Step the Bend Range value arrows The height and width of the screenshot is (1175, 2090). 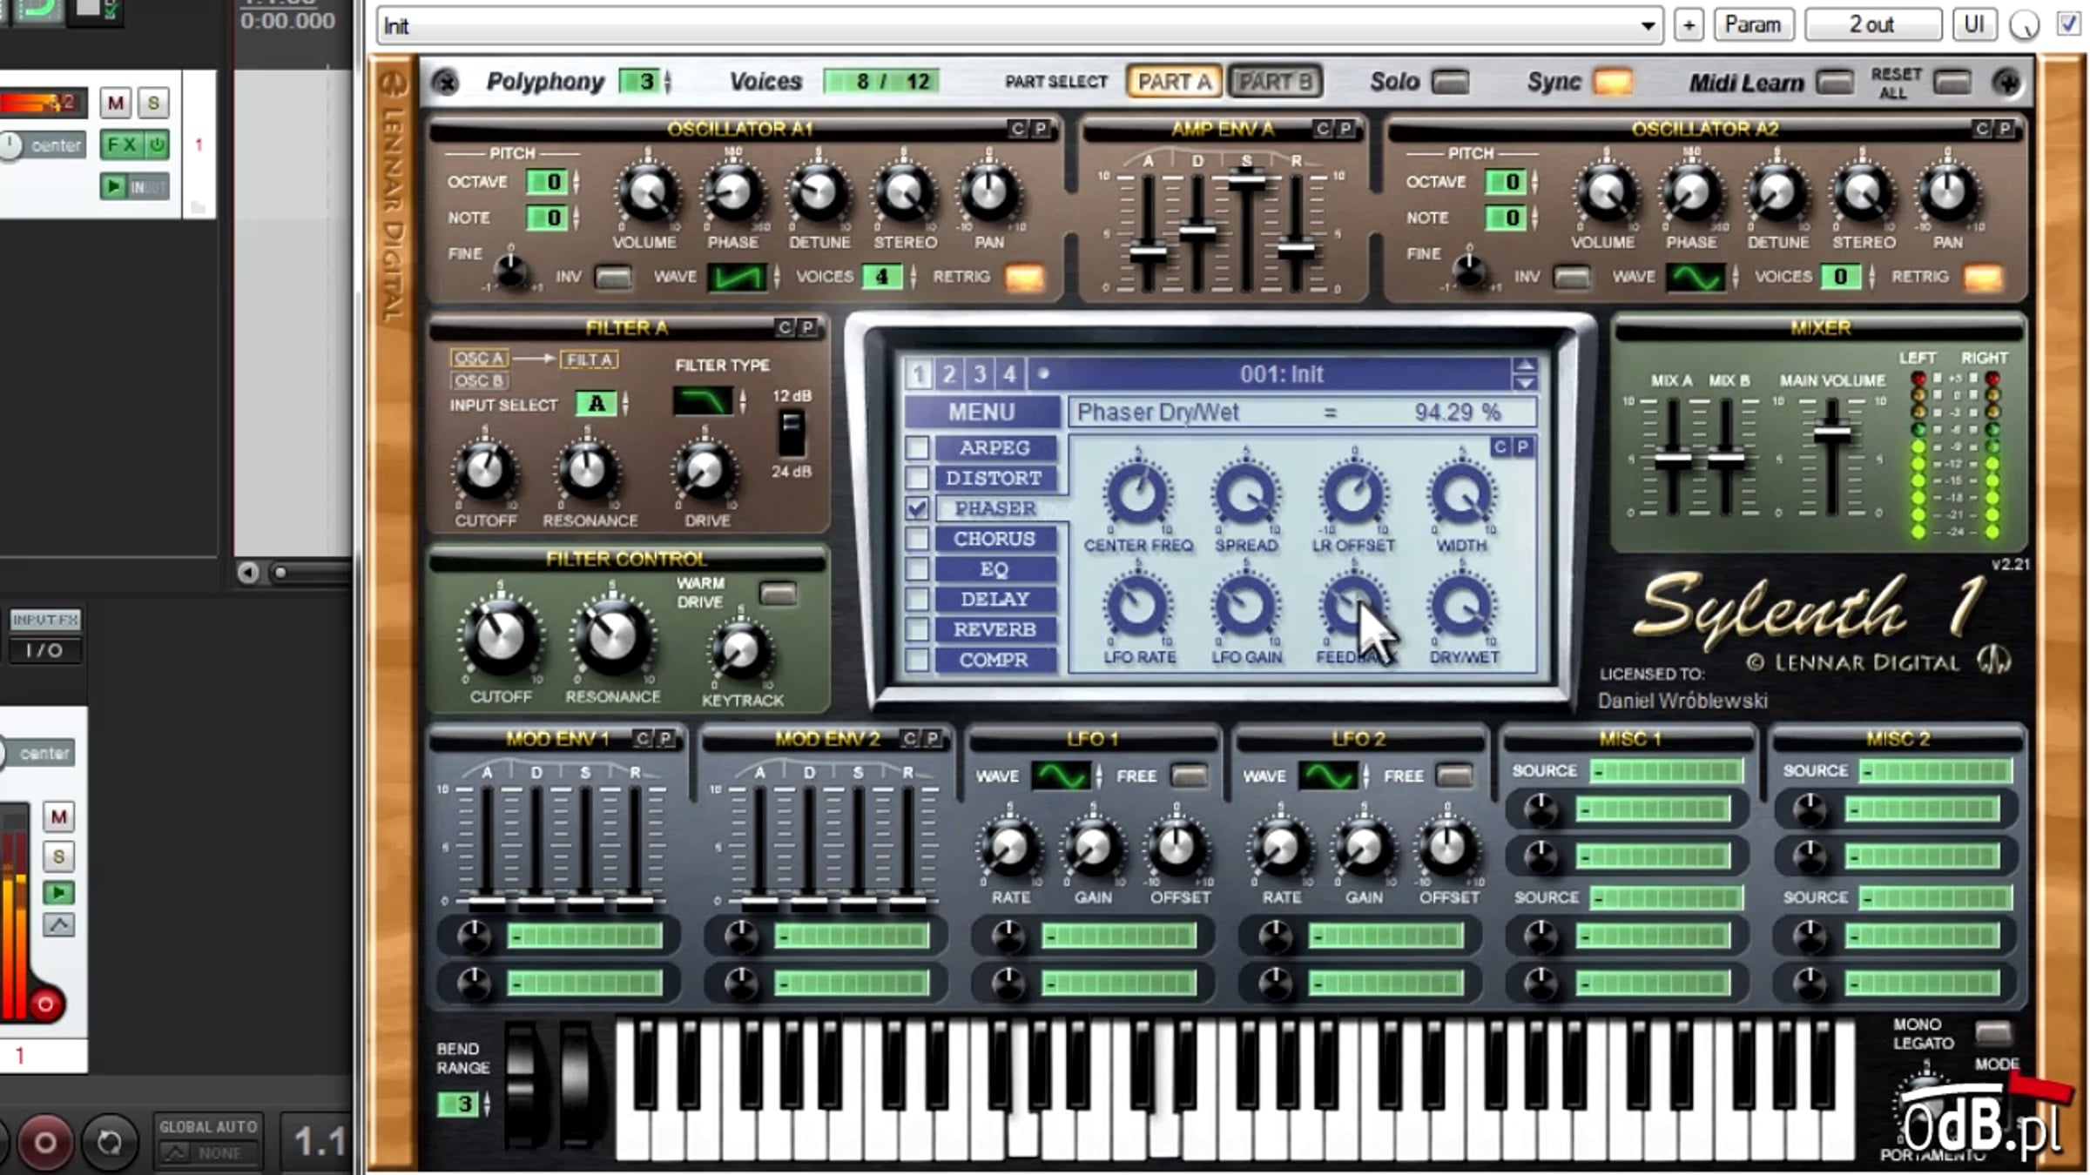click(486, 1104)
